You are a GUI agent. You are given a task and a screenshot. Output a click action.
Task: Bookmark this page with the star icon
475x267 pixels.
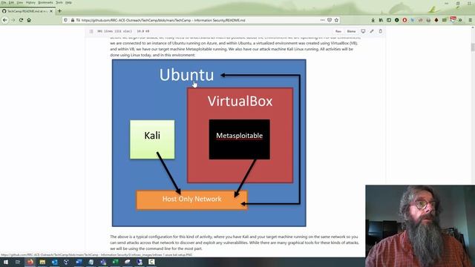point(336,20)
